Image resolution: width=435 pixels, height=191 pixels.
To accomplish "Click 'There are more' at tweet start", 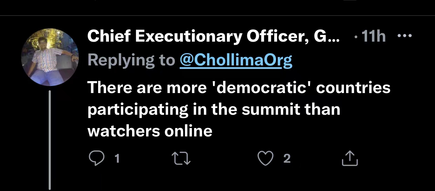I will 147,87.
